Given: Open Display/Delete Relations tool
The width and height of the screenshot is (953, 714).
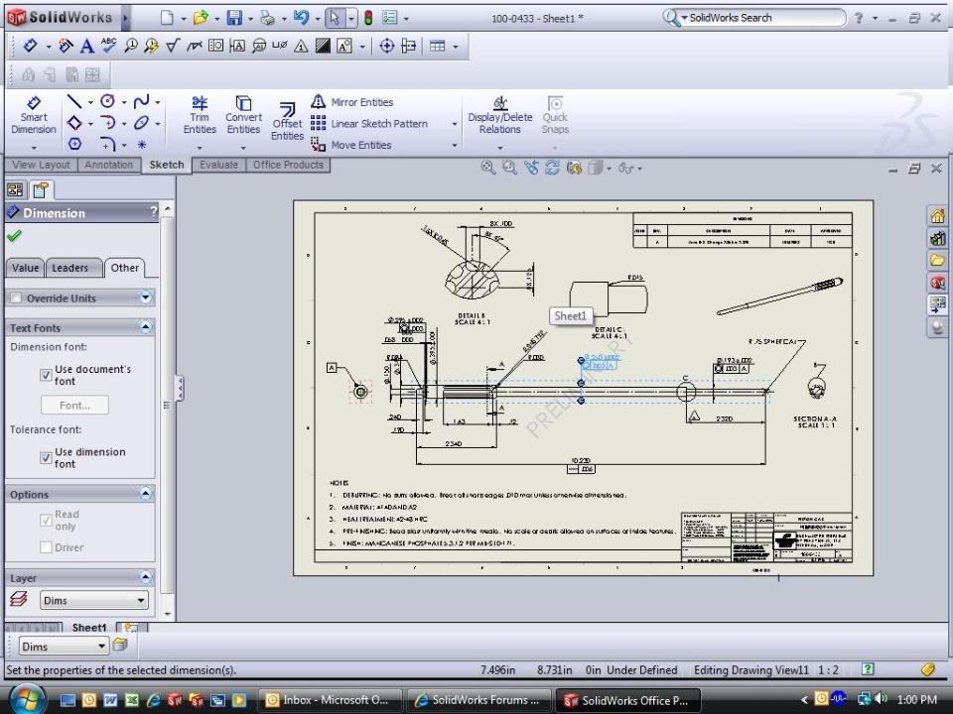Looking at the screenshot, I should click(x=500, y=115).
